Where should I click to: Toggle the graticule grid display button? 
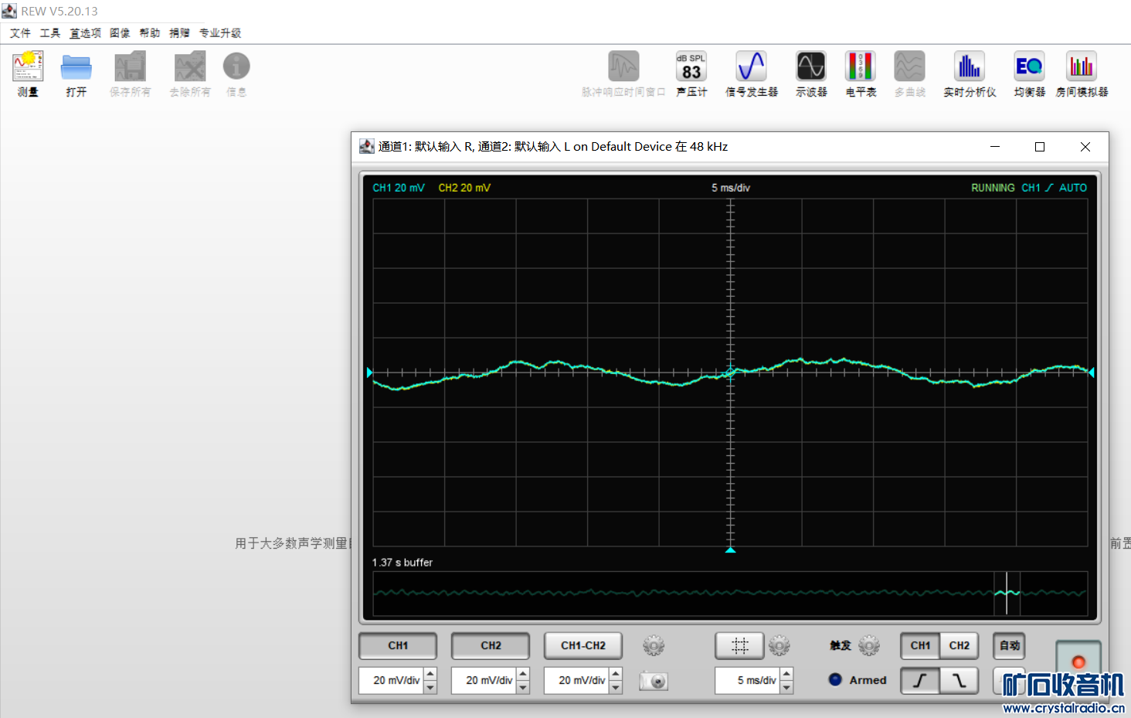point(739,645)
